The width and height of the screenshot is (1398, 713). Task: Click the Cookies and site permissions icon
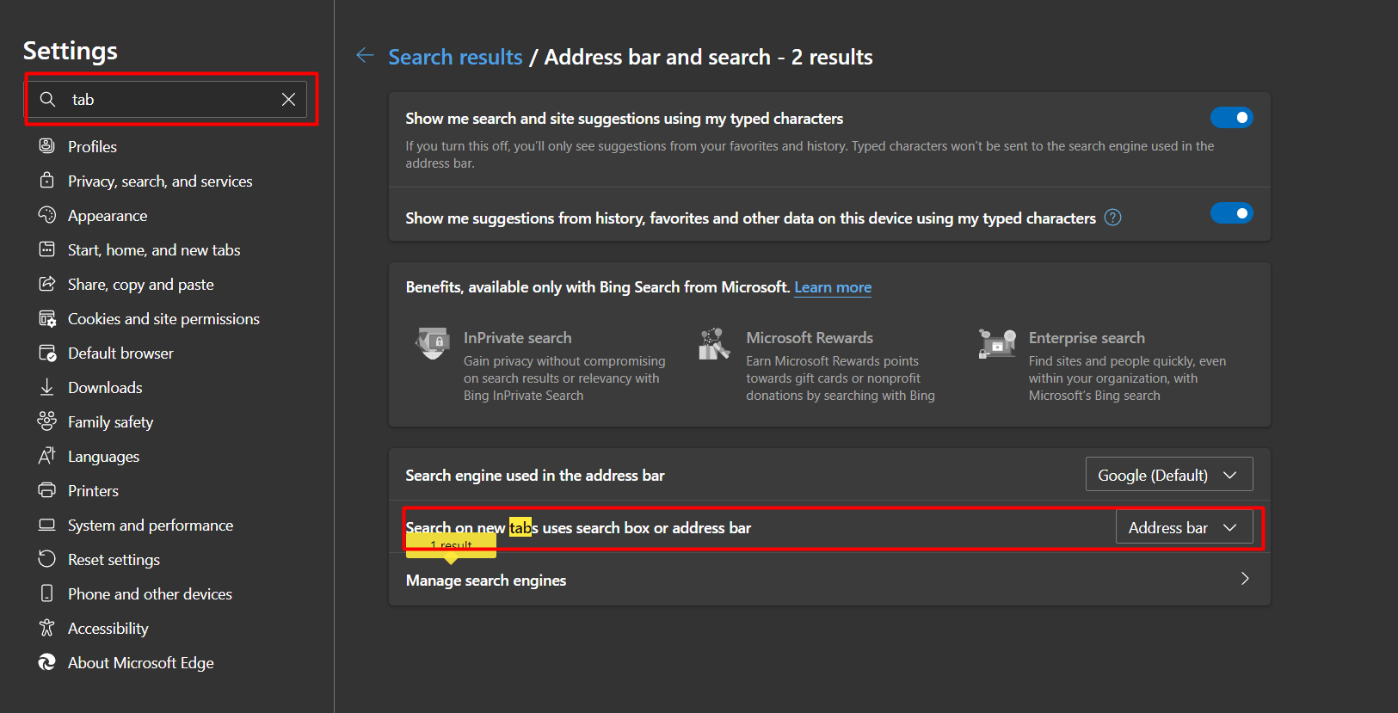(x=47, y=318)
